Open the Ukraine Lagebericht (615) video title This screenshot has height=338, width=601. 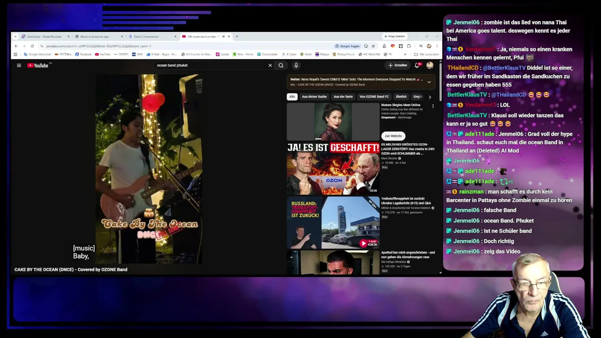click(406, 201)
